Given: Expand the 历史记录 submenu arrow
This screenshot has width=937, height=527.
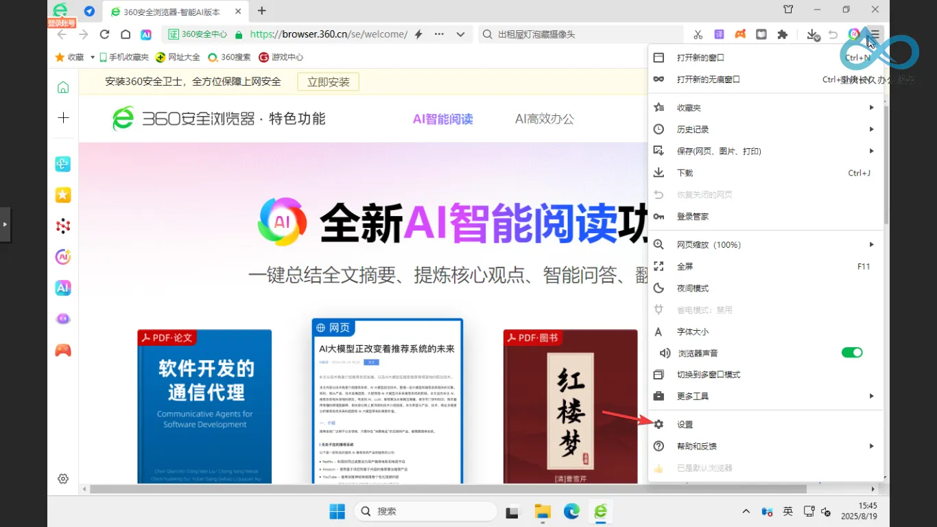Looking at the screenshot, I should point(872,129).
